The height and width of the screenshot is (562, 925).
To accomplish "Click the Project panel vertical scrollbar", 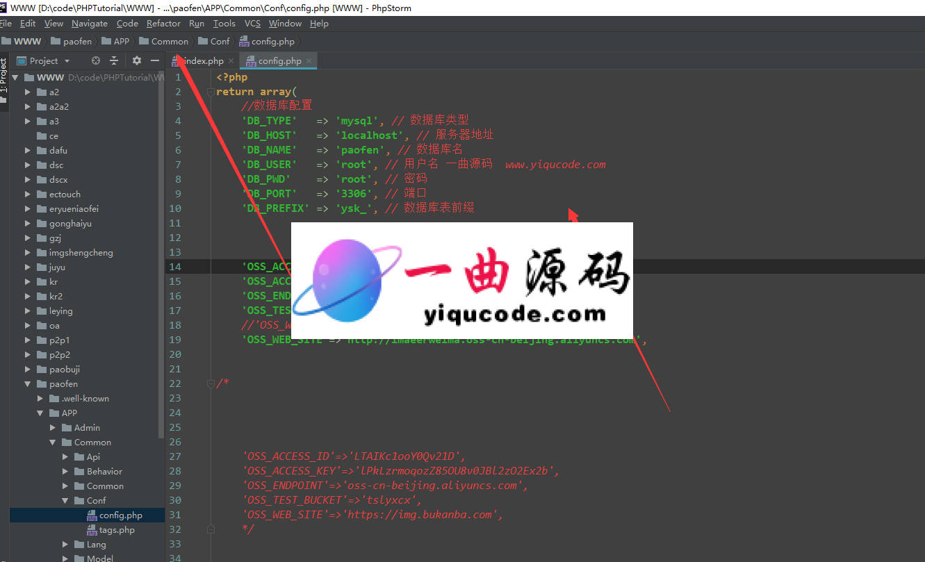I will [162, 256].
